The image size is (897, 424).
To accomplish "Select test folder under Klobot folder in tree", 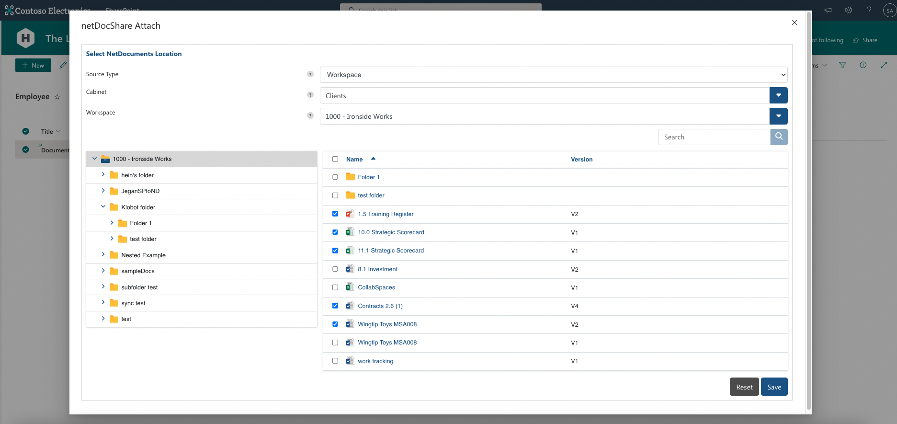I will click(143, 239).
